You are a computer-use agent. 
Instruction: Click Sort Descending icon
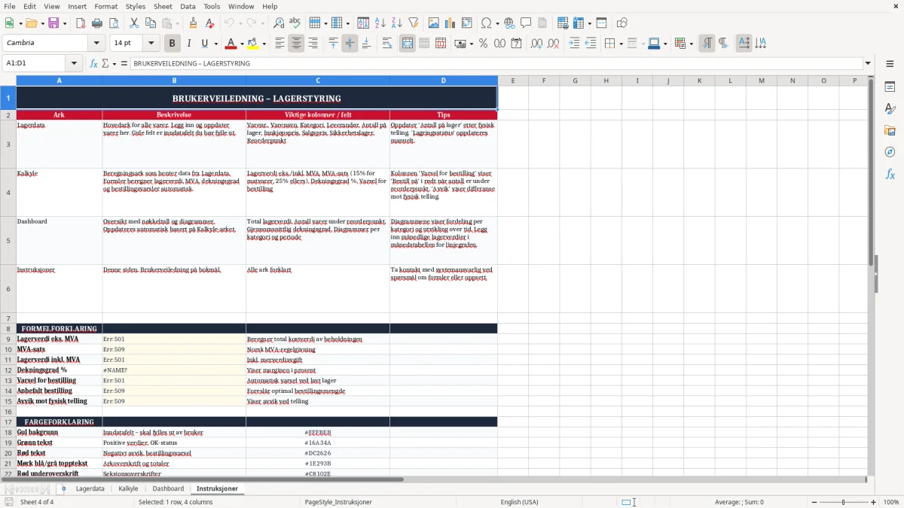(397, 23)
